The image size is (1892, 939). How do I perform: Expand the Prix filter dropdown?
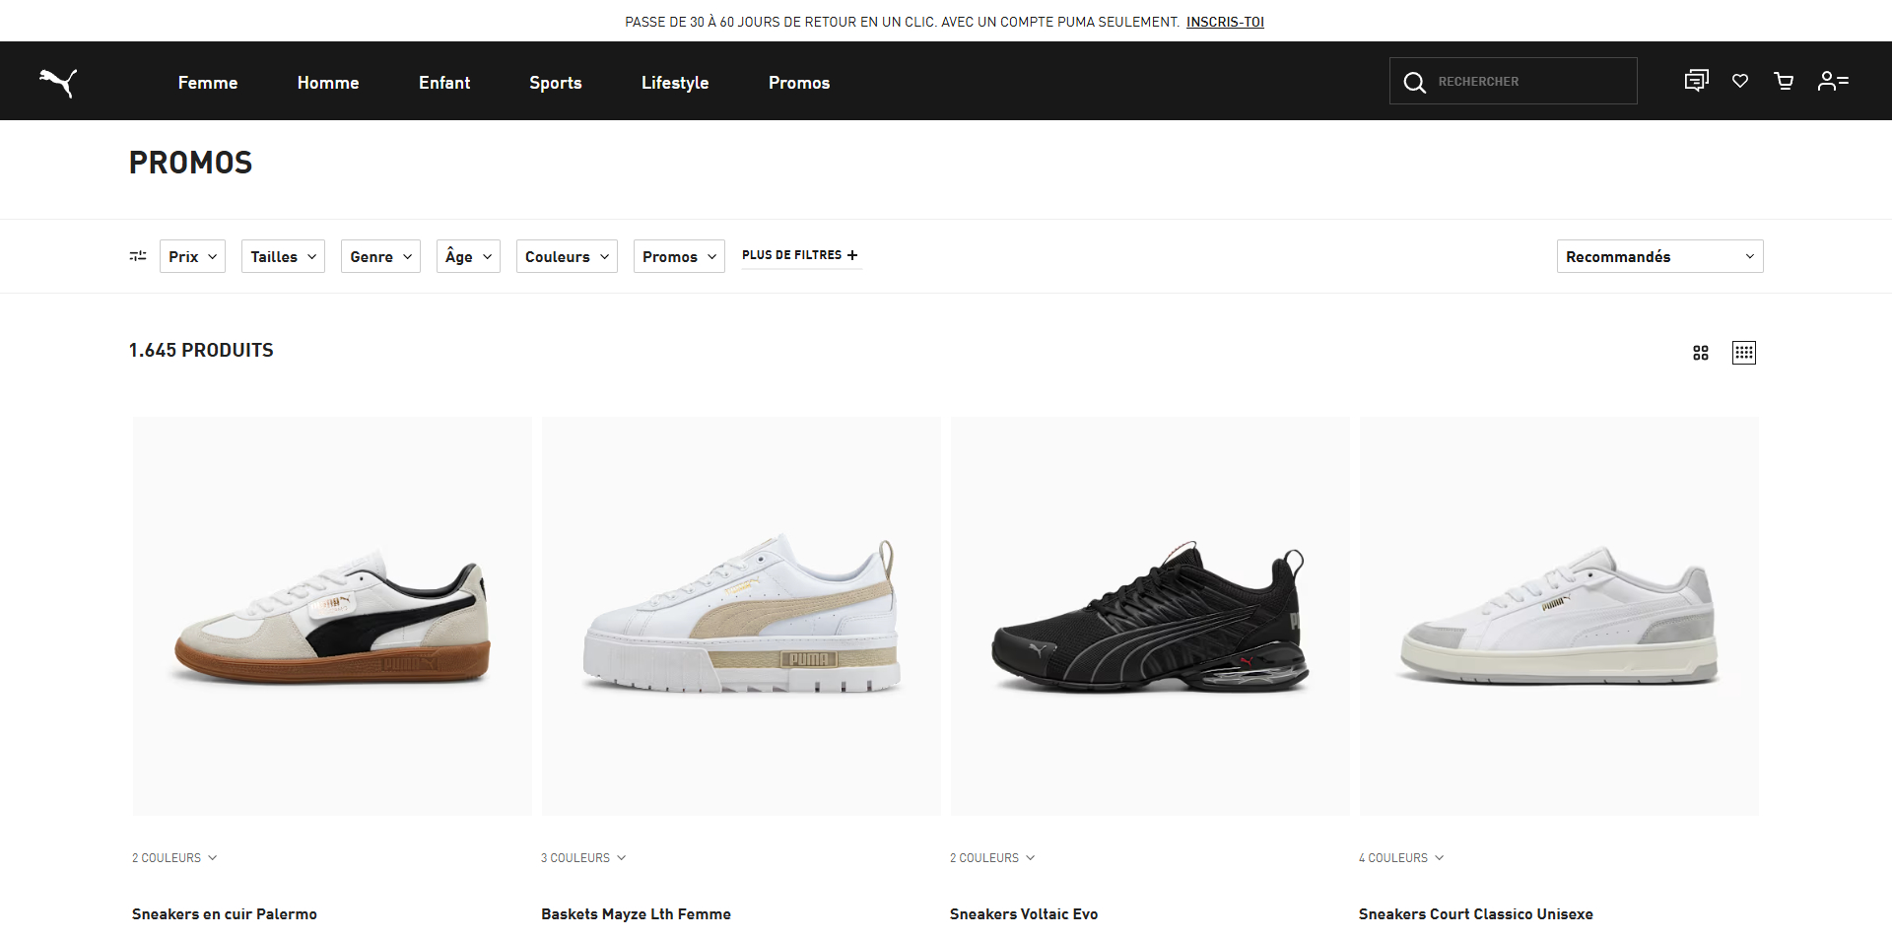(x=192, y=256)
